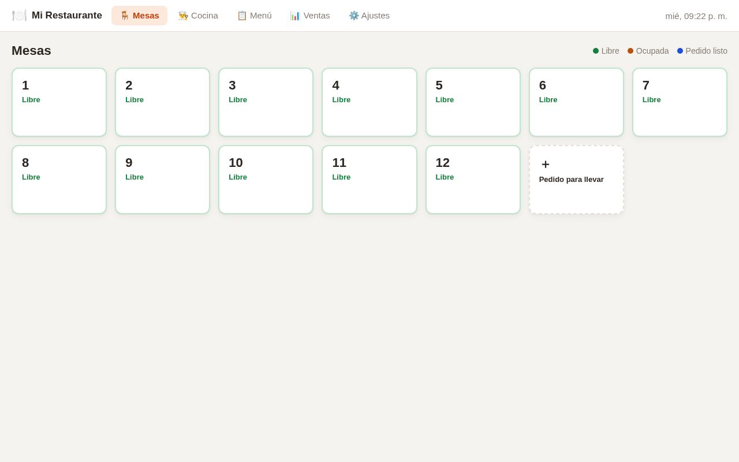Viewport: 739px width, 462px height.
Task: Open the Ajustes settings tab
Action: [x=369, y=16]
